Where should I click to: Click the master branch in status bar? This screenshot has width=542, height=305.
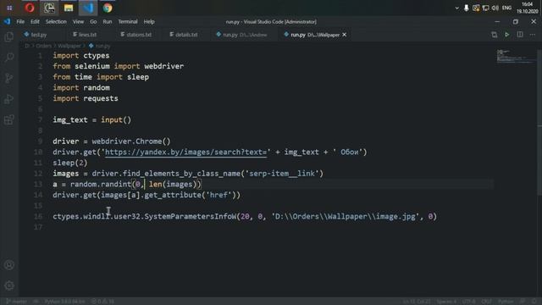[x=16, y=302]
